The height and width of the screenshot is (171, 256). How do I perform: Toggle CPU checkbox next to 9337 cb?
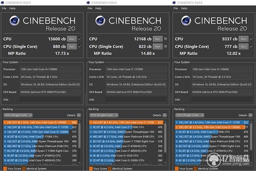[251, 39]
